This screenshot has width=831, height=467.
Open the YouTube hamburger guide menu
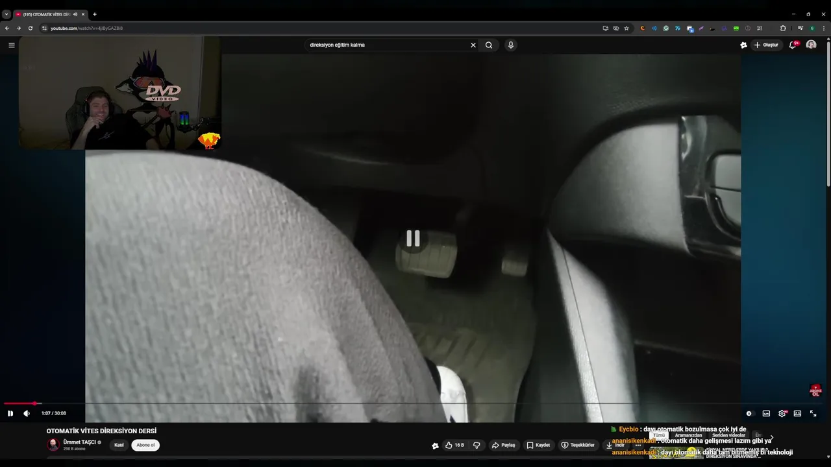tap(12, 45)
